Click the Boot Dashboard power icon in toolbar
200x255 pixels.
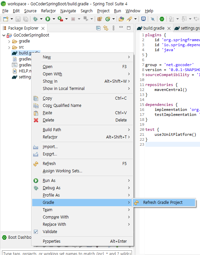pos(162,19)
